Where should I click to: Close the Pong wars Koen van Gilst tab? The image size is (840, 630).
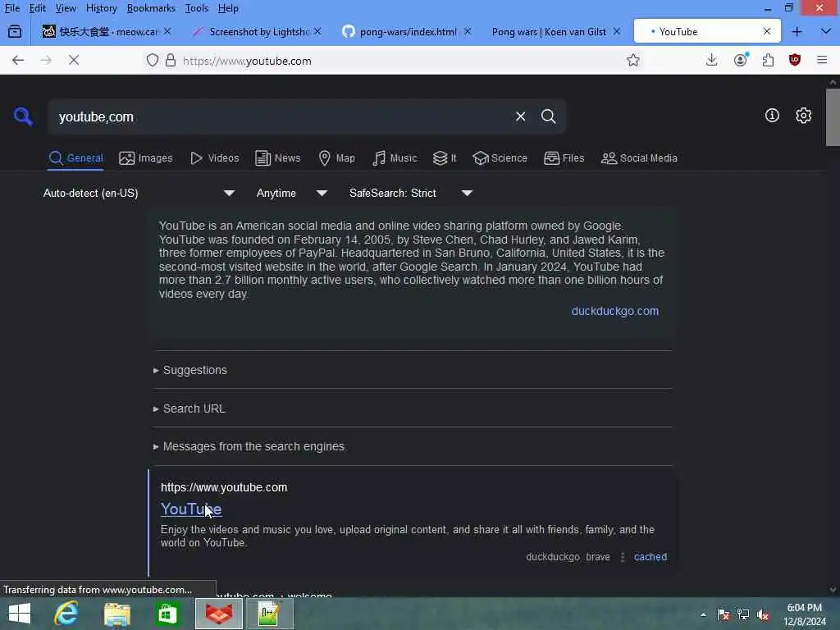617,32
